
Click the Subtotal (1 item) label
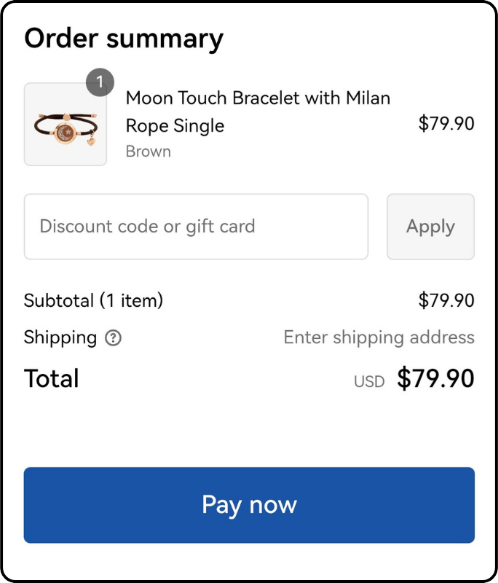pos(93,300)
